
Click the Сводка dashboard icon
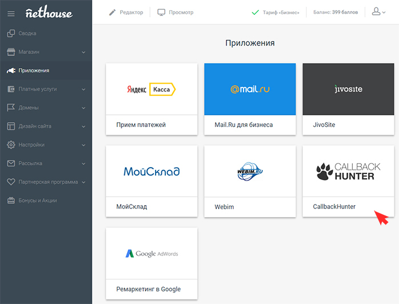pos(11,34)
